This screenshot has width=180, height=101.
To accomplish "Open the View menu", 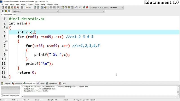I will click(17, 4).
